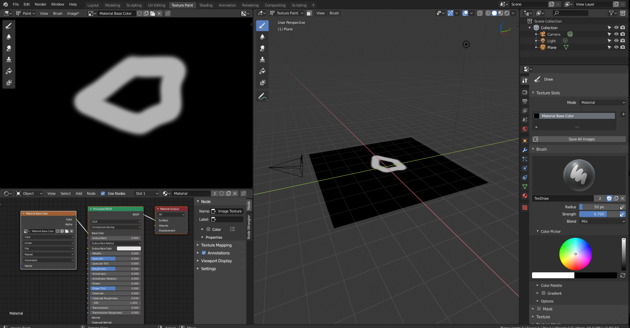The image size is (630, 328).
Task: Click the outliner search field
Action: [570, 13]
